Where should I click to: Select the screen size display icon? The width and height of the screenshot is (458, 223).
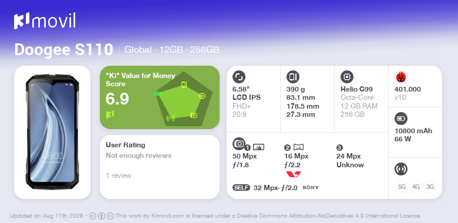pos(239,77)
